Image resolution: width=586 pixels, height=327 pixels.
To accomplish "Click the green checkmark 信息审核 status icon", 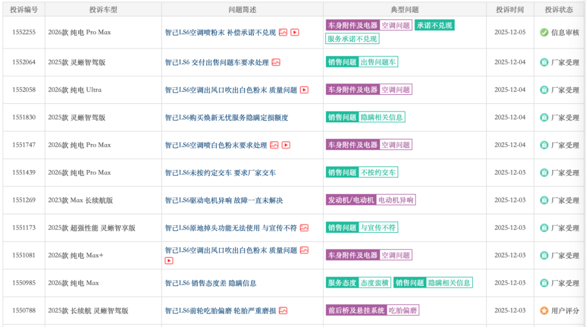I will click(x=544, y=32).
